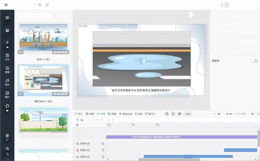Select scene thumbnail 01 with city skyline
This screenshot has width=260, height=161.
[x=43, y=39]
